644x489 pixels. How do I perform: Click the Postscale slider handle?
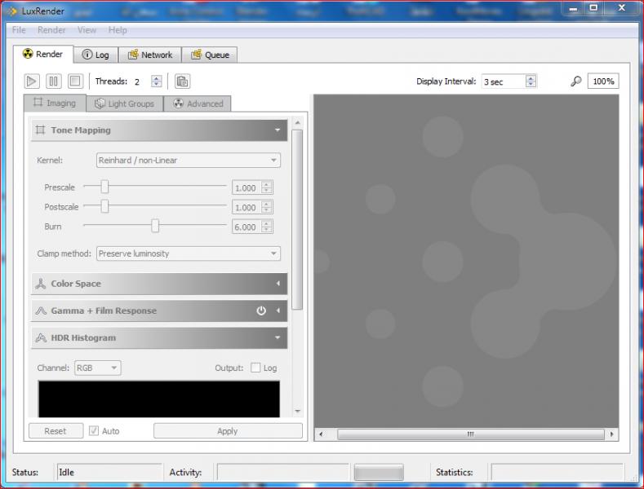click(104, 206)
